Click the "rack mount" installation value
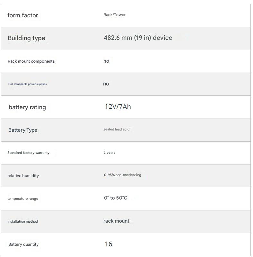Viewport: 253px width, 257px height. tap(116, 221)
